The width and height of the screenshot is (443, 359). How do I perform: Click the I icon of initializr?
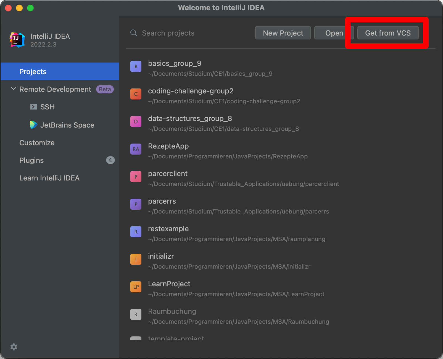pyautogui.click(x=136, y=259)
